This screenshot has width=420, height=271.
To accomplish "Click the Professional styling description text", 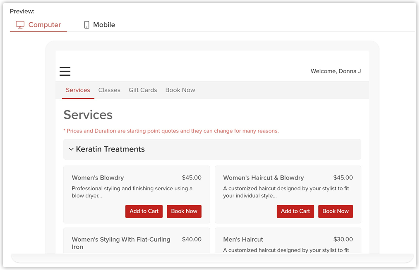I will (132, 192).
